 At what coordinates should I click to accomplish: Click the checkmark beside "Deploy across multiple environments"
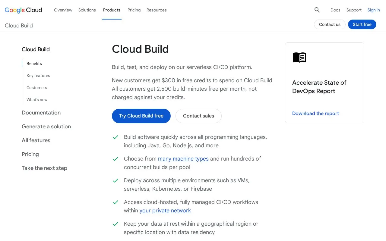coord(115,180)
